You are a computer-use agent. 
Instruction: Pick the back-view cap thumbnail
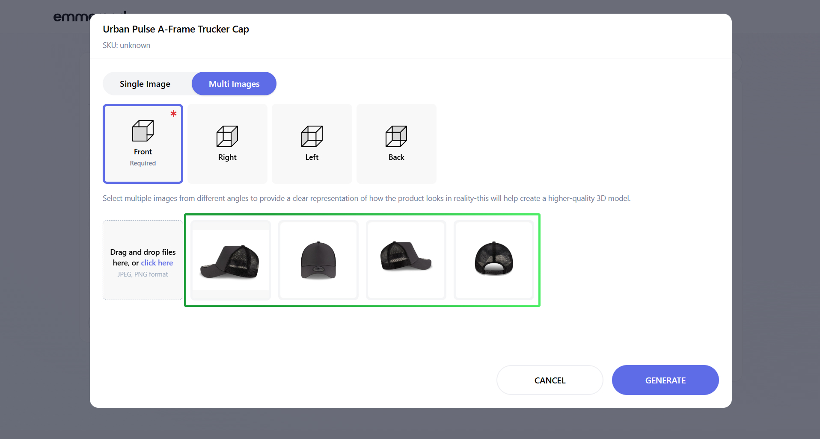494,260
